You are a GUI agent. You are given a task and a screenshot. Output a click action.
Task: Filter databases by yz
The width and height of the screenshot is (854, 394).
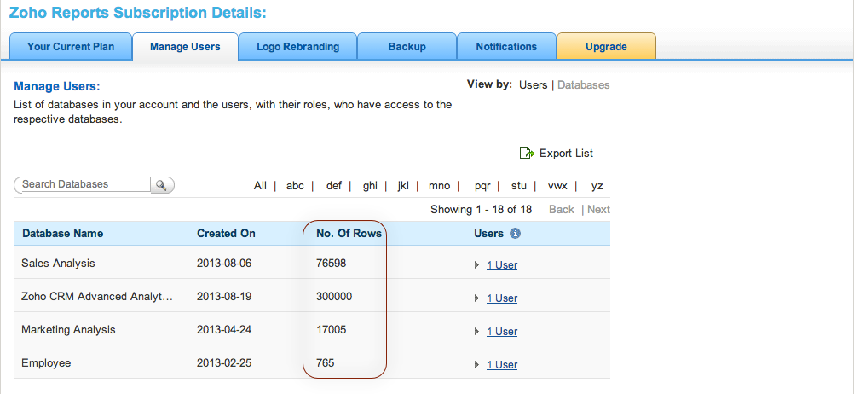coord(597,186)
